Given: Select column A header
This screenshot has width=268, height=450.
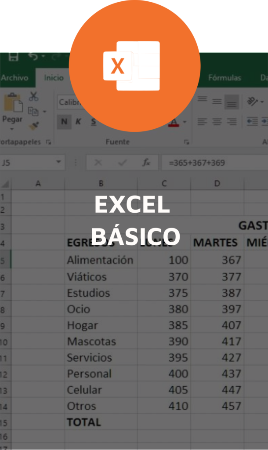Looking at the screenshot, I should (x=38, y=184).
